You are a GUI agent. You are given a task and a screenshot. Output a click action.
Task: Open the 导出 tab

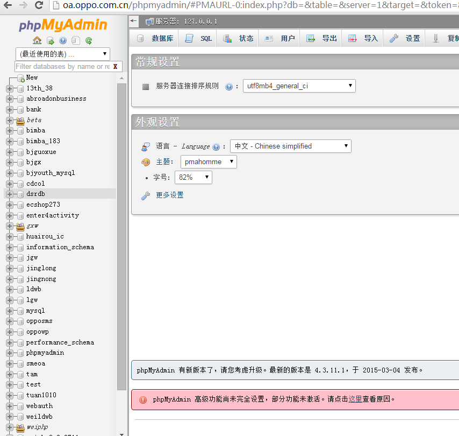tap(321, 38)
